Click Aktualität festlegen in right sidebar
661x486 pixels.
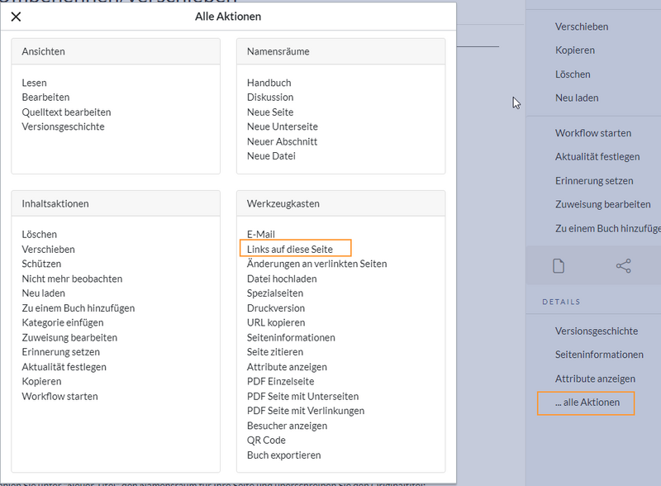597,156
